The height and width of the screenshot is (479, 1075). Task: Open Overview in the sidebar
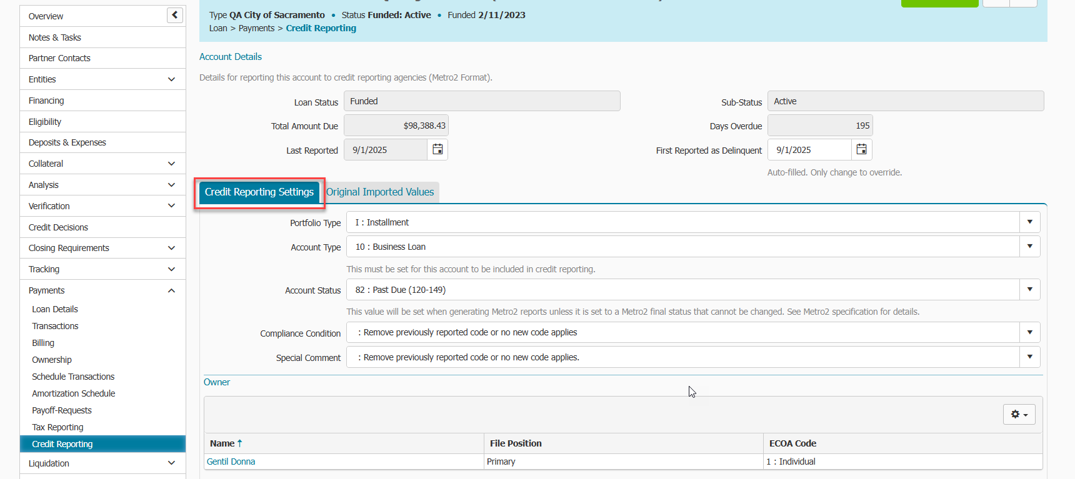point(46,16)
